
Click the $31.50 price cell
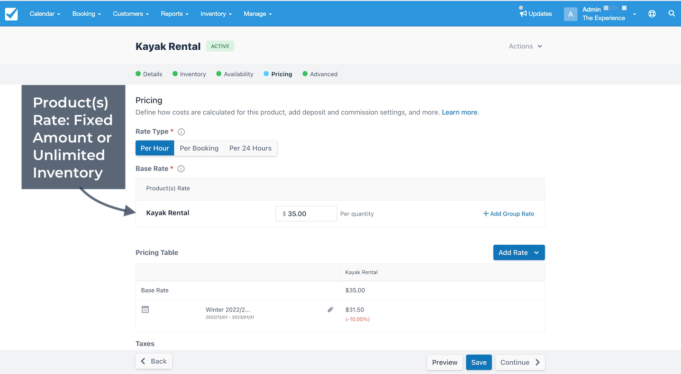[354, 310]
